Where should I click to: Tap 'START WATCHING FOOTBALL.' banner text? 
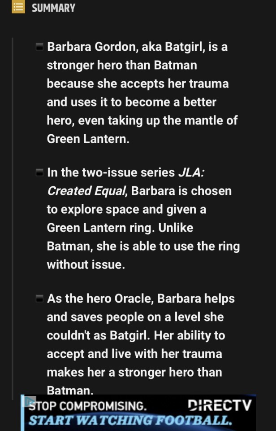coord(130,421)
